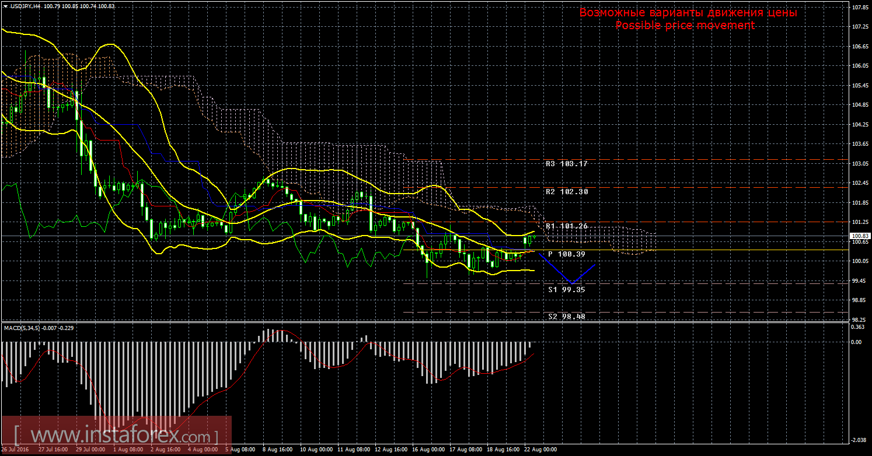Click the 16 Aug 00:00 time label
Viewport: 872px width, 456px height.
[x=428, y=450]
